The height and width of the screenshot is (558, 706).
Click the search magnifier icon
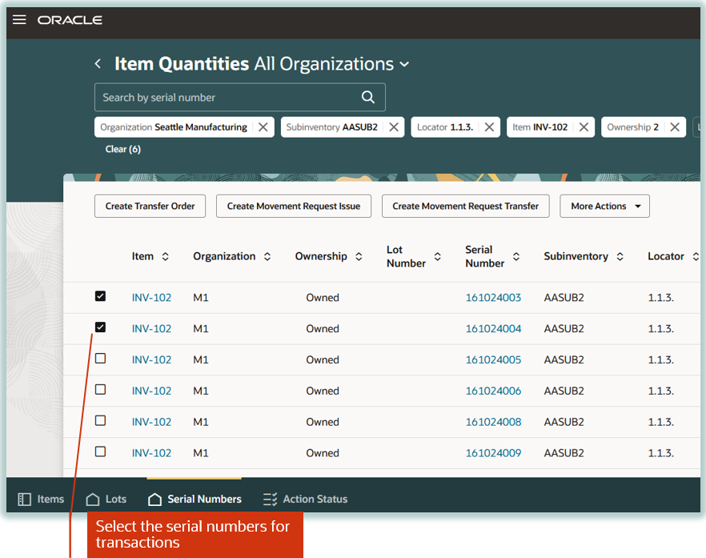click(368, 97)
